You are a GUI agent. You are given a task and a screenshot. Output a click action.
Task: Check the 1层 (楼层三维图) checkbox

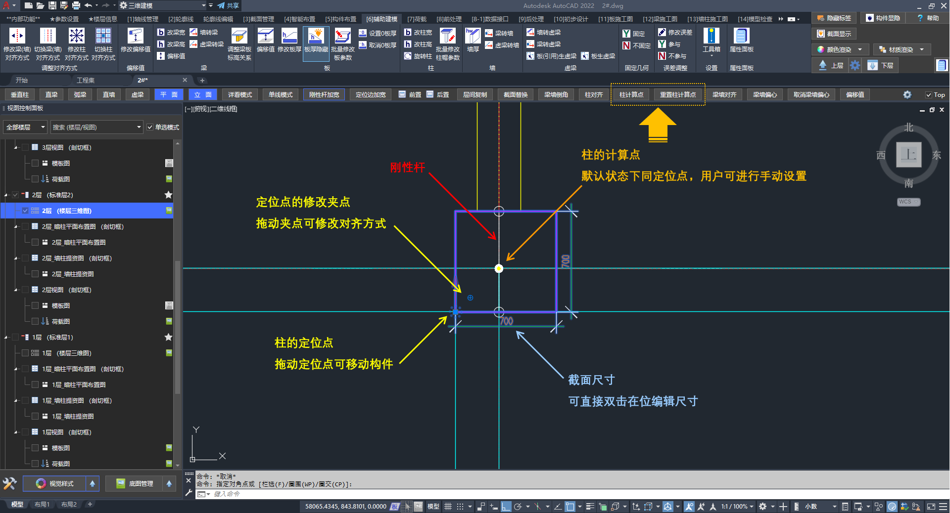[x=25, y=353]
